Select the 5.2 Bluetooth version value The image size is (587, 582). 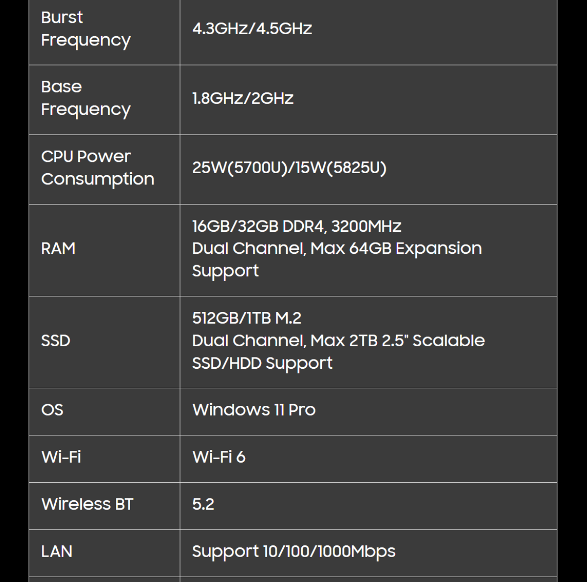point(203,504)
